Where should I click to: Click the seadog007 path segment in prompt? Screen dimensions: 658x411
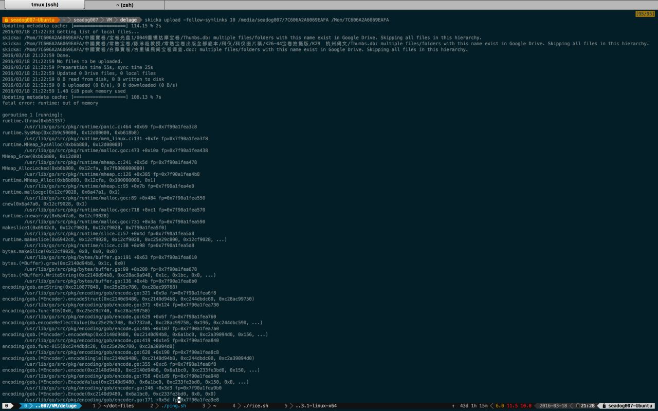click(85, 20)
